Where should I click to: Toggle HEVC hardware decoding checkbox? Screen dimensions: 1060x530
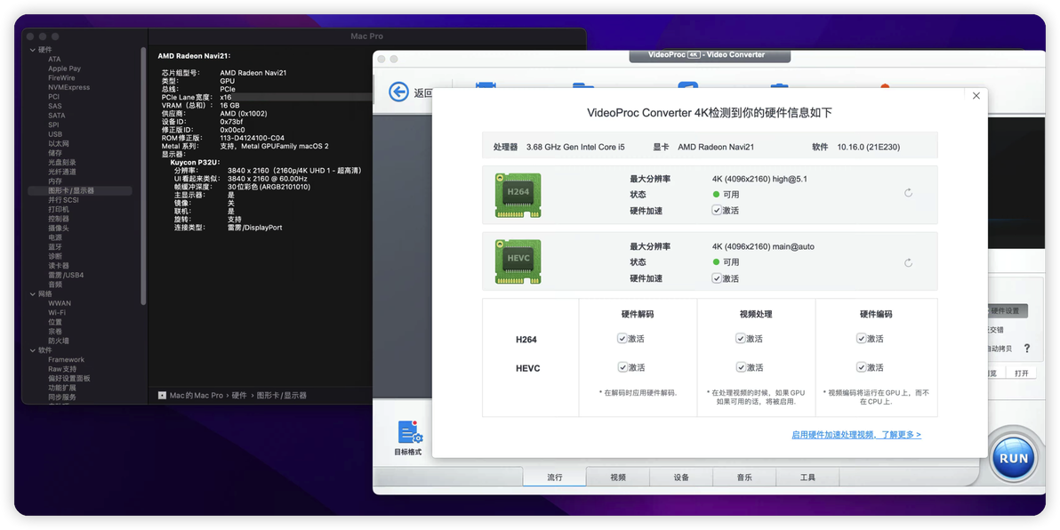[622, 367]
